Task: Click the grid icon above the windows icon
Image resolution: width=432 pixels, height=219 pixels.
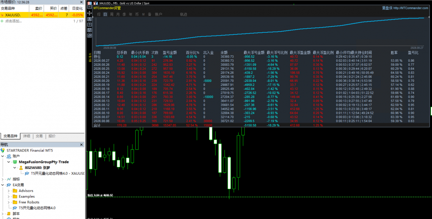Action: (x=89, y=30)
